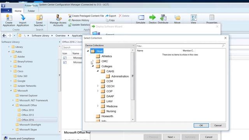
Task: Click the filter search magnifier icon
Action: [223, 46]
